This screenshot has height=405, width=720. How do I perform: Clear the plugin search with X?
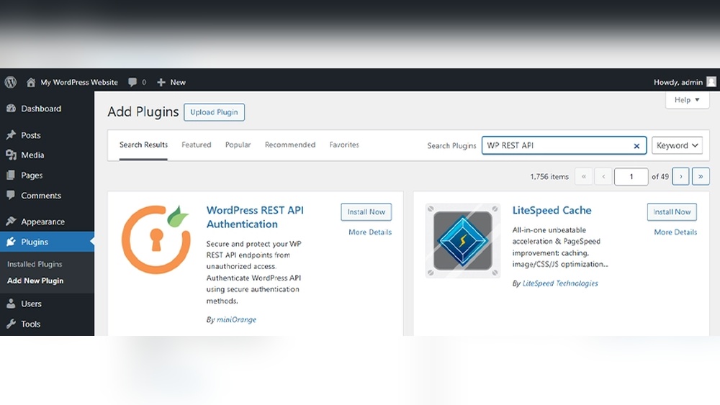[636, 146]
